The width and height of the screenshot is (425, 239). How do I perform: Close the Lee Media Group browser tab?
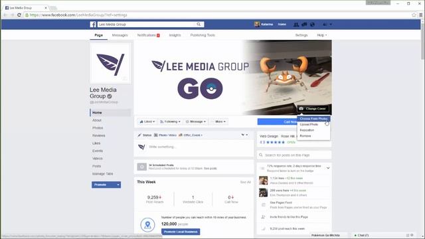coord(46,8)
